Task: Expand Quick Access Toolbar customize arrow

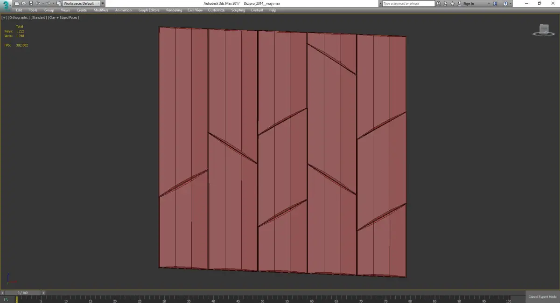Action: [103, 3]
